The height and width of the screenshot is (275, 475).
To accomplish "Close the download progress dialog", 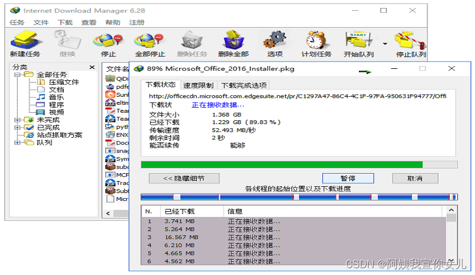I will [x=451, y=68].
